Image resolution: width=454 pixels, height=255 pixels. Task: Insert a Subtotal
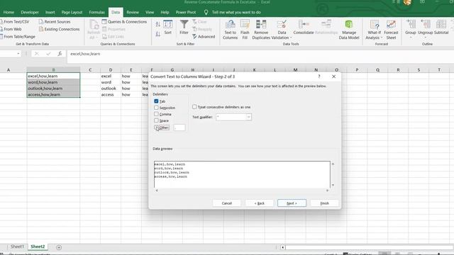441,28
